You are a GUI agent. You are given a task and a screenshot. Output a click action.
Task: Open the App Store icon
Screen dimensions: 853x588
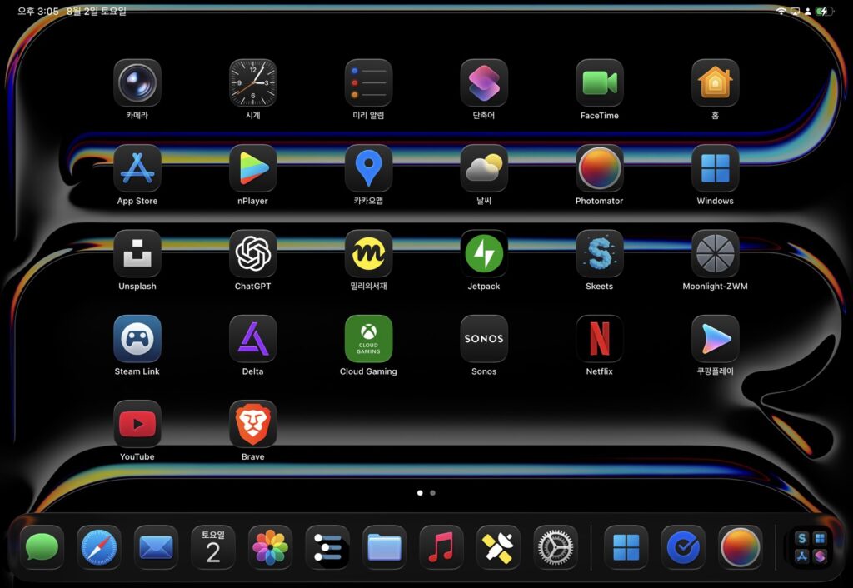click(x=137, y=168)
